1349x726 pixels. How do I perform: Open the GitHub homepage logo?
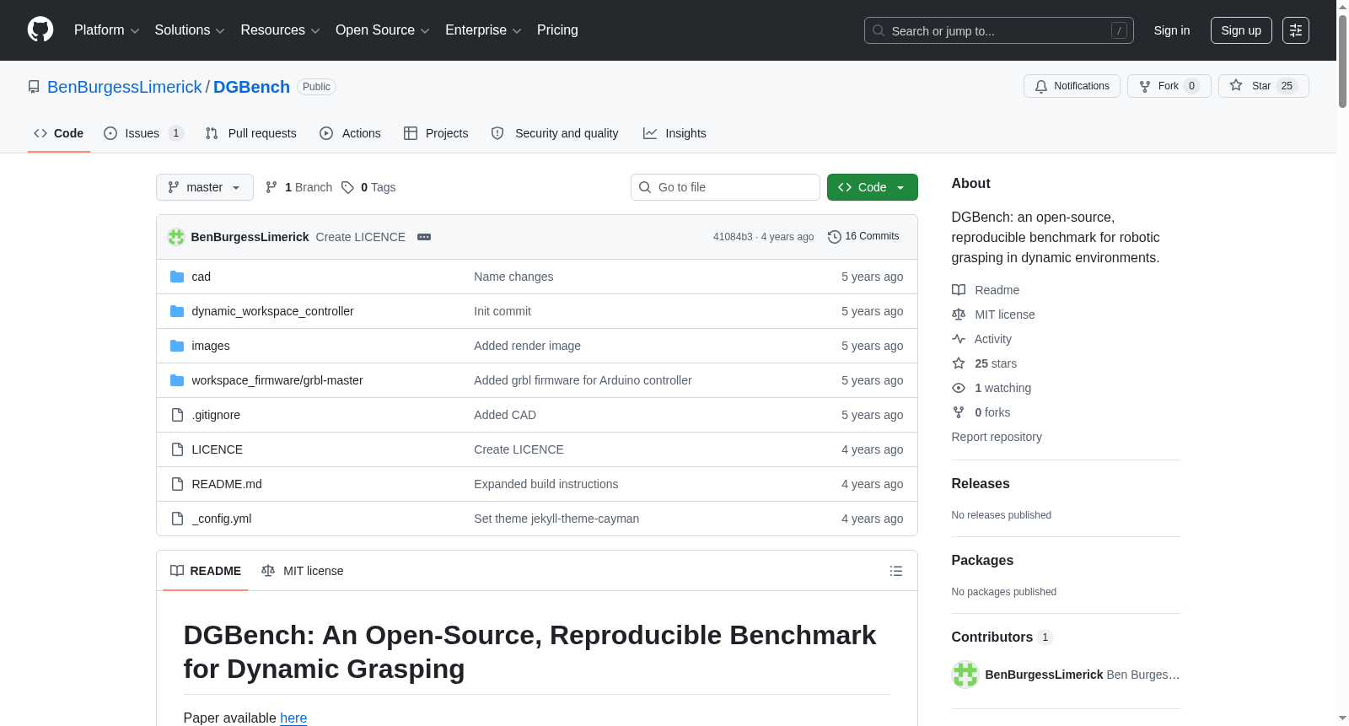tap(40, 30)
